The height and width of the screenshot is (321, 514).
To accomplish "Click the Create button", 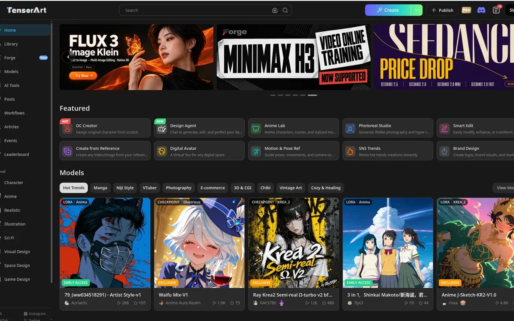I will tap(388, 10).
